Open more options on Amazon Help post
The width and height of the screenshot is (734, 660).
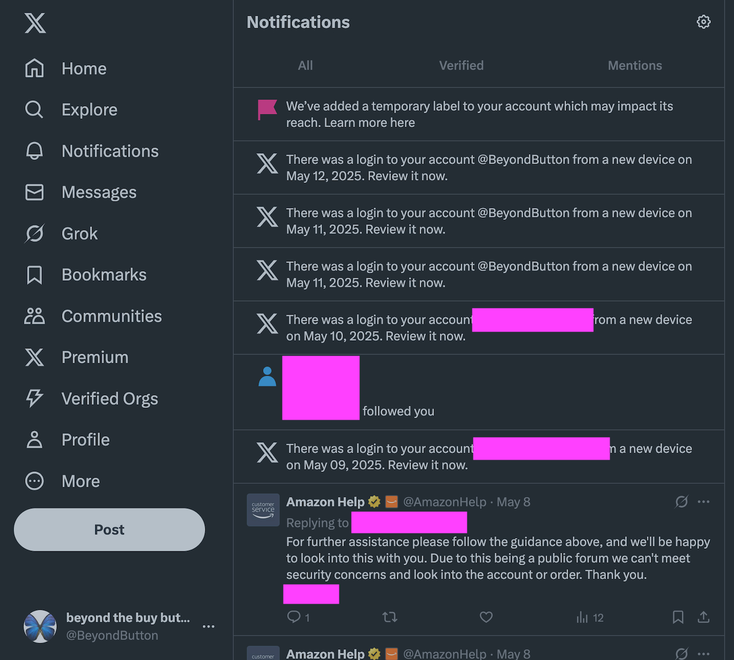pos(703,502)
